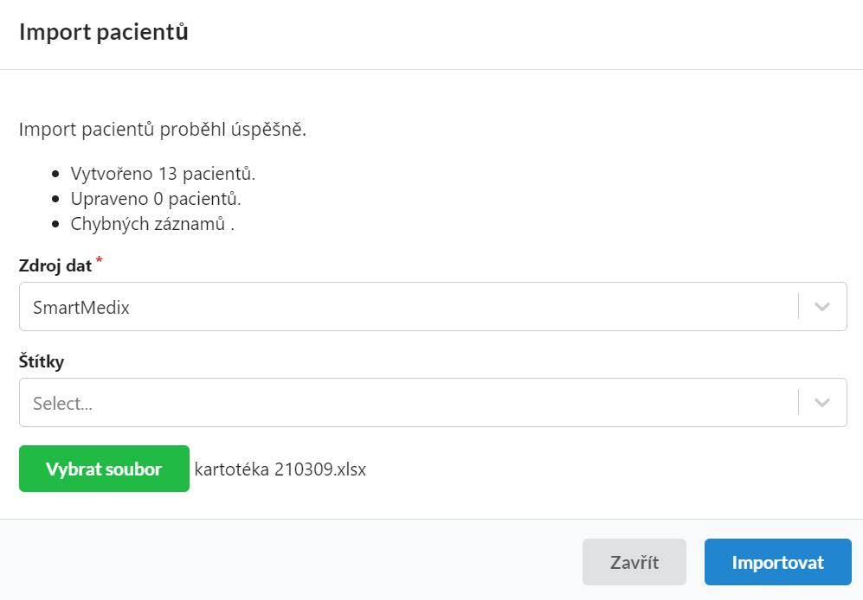Screen dimensions: 863x600
Task: Click the Upraveno 0 pacientů result line
Action: [156, 199]
